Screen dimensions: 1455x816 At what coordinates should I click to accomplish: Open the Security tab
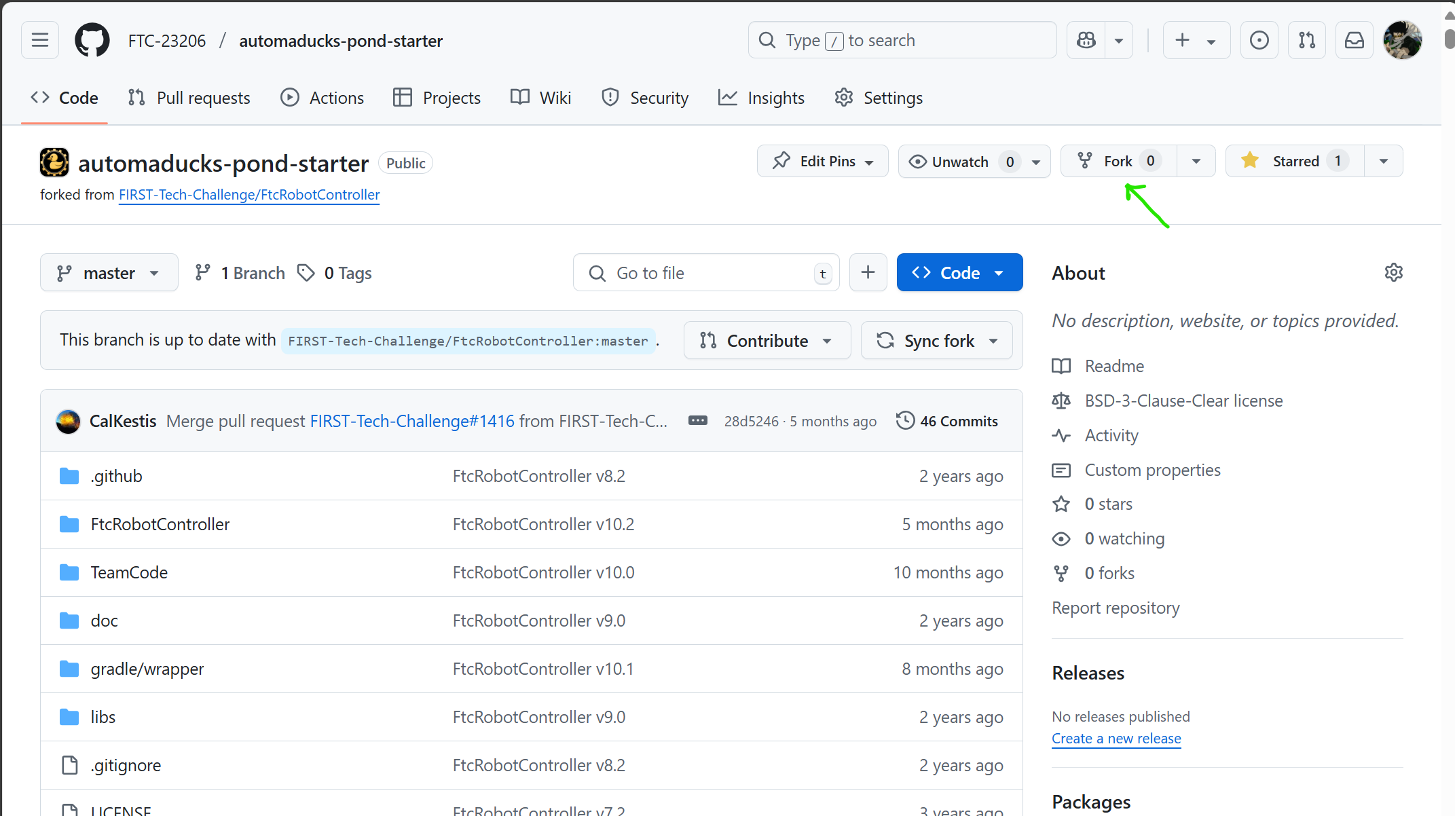(x=645, y=98)
